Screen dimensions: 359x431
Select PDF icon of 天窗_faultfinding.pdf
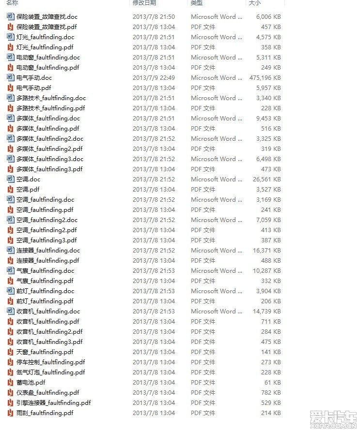coord(11,352)
